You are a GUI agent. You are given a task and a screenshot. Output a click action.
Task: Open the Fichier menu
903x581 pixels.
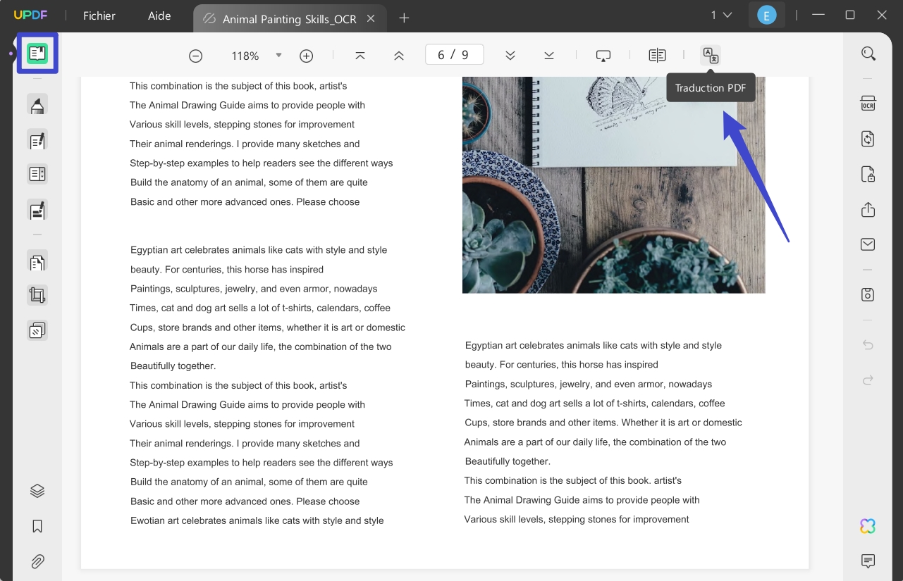coord(99,15)
